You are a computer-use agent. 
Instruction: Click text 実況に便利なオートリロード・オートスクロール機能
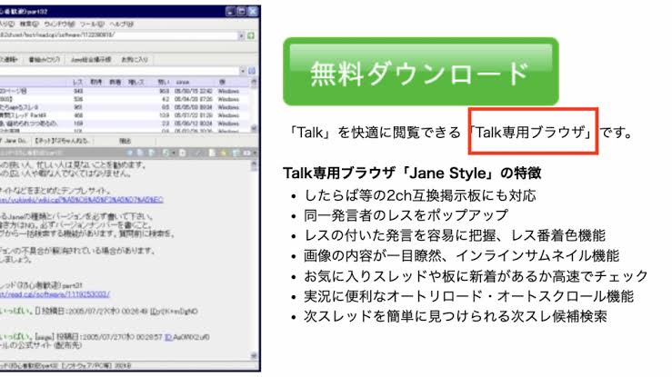pos(468,296)
